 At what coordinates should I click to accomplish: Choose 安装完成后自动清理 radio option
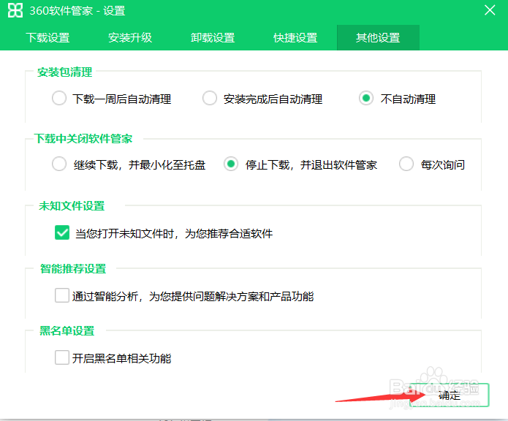point(210,98)
